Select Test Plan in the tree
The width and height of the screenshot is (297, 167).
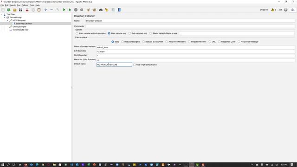[x=11, y=14]
